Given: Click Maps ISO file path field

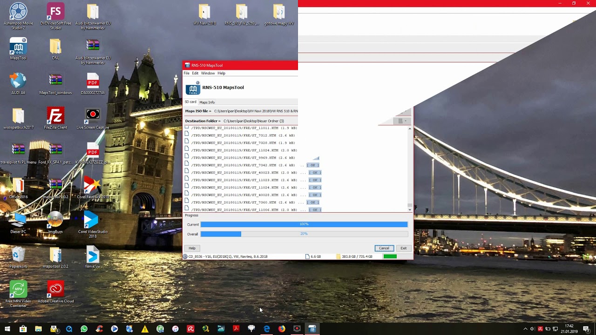Looking at the screenshot, I should 256,111.
